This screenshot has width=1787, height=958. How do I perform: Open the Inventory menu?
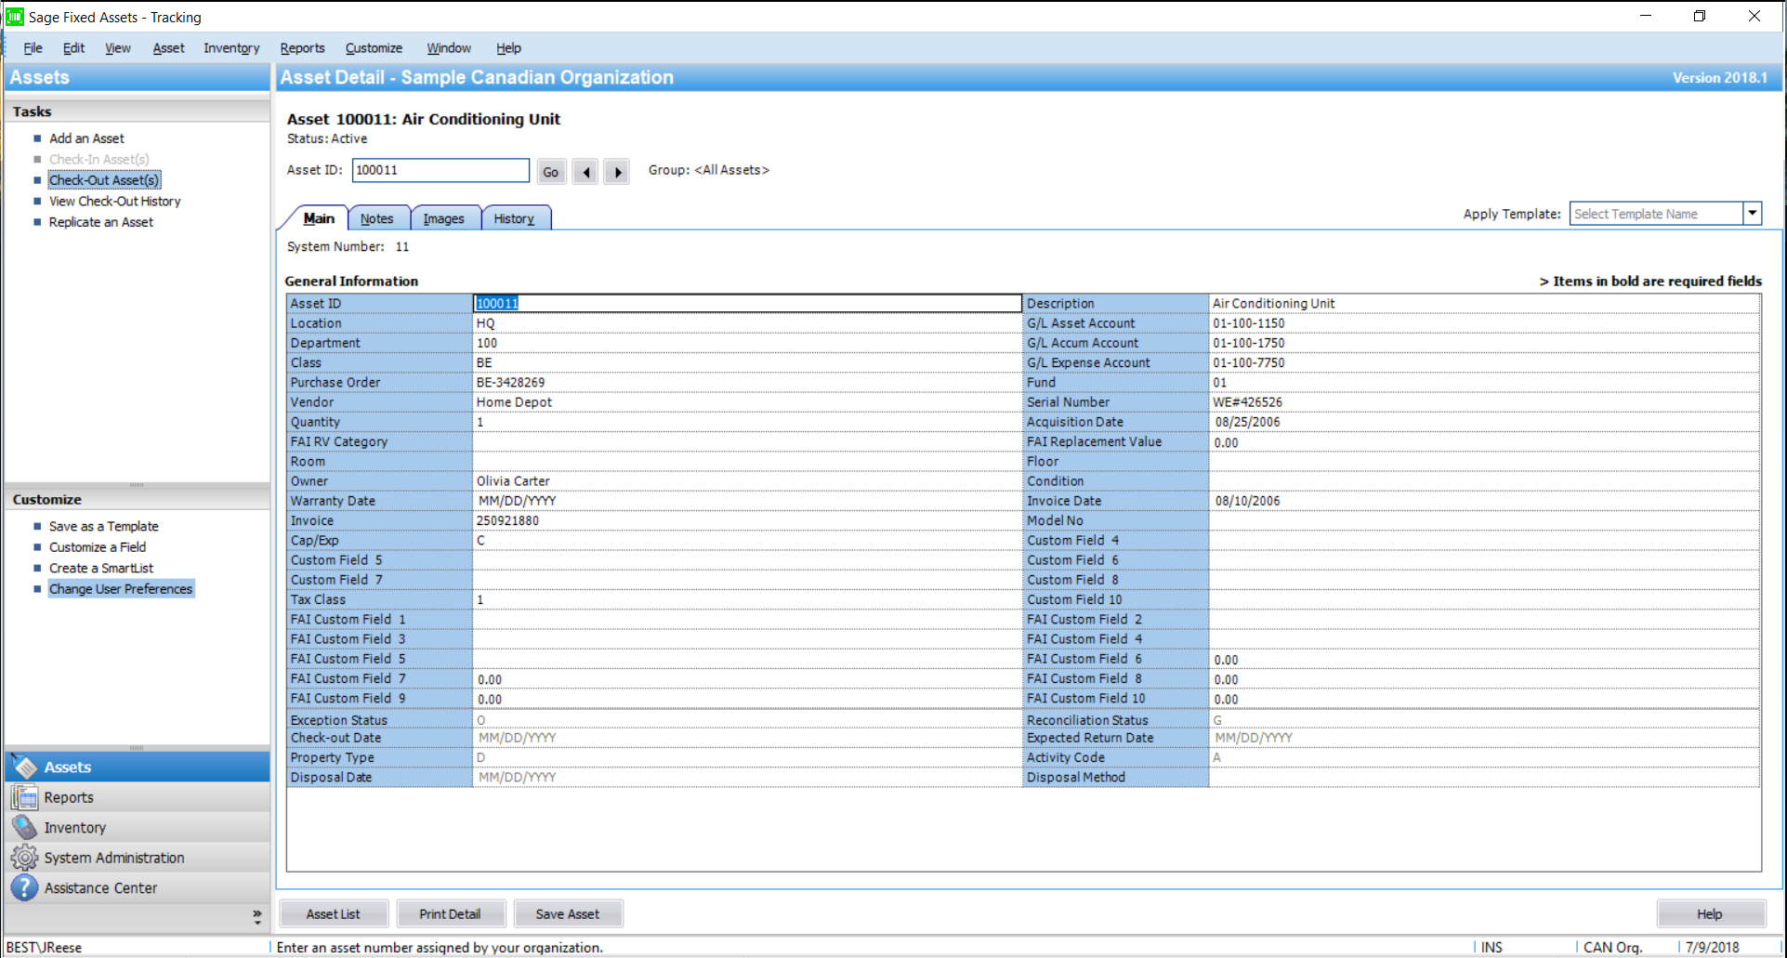coord(231,48)
